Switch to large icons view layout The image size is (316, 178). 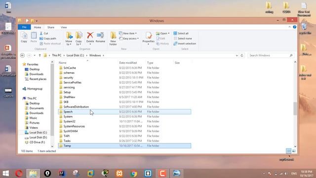tap(294, 151)
